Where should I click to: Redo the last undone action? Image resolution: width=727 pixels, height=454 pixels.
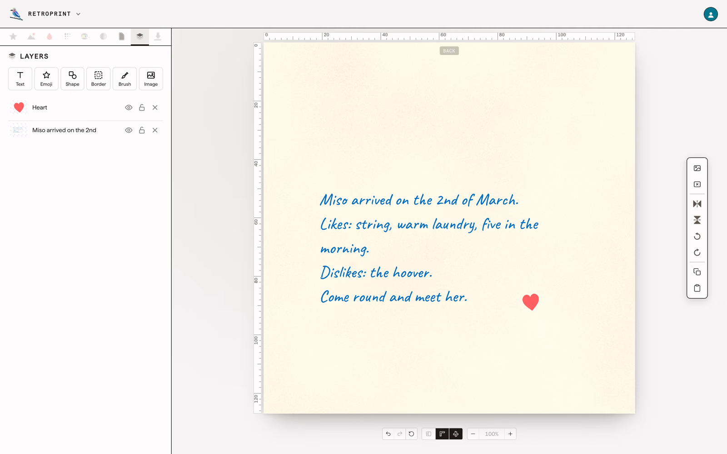click(x=400, y=434)
